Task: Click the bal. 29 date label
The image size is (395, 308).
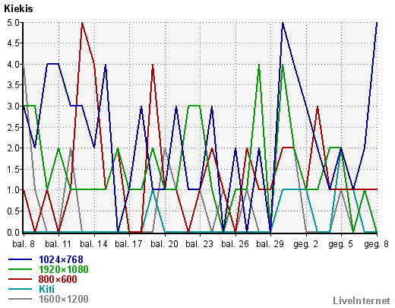Action: pos(270,244)
